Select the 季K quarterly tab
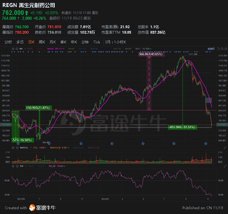The width and height of the screenshot is (228, 214). pos(63,42)
